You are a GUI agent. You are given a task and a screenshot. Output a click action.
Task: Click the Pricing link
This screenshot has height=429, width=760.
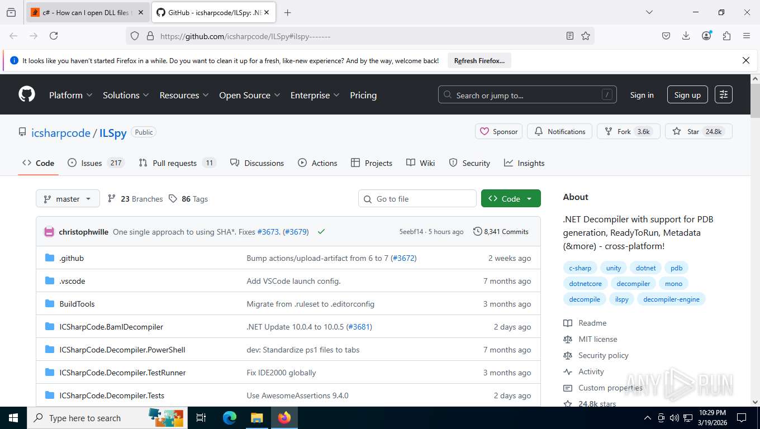click(x=363, y=95)
